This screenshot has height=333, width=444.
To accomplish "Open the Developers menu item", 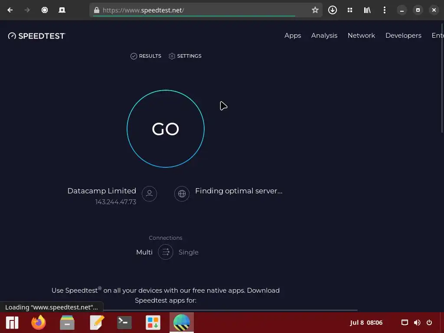I will [403, 36].
